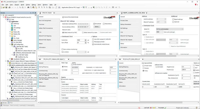This screenshot has height=109, width=200.
Task: Click the Print toolbar icon
Action: 9,8
